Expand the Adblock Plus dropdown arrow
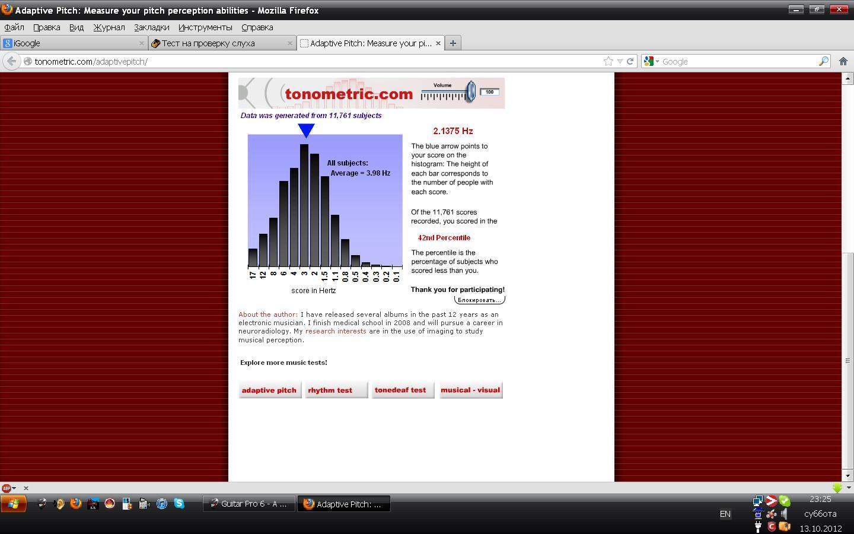854x534 pixels. point(14,488)
